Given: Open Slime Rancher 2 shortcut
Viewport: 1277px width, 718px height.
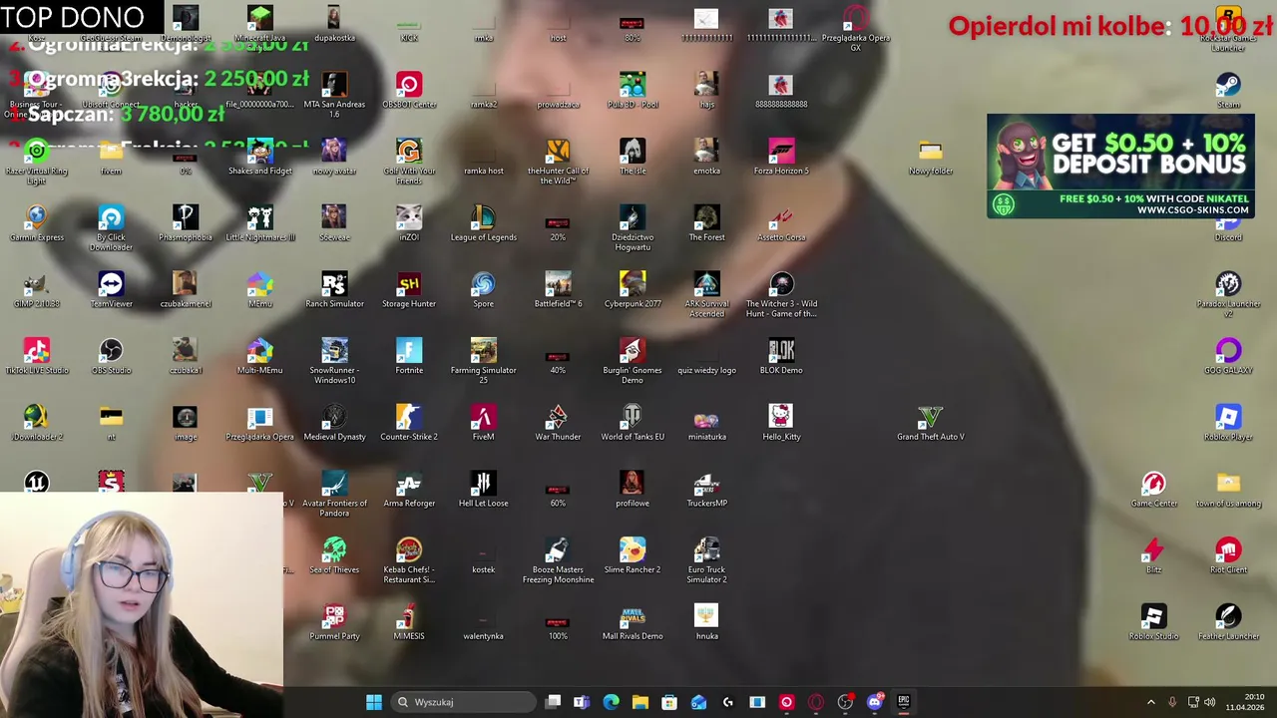Looking at the screenshot, I should [x=633, y=555].
